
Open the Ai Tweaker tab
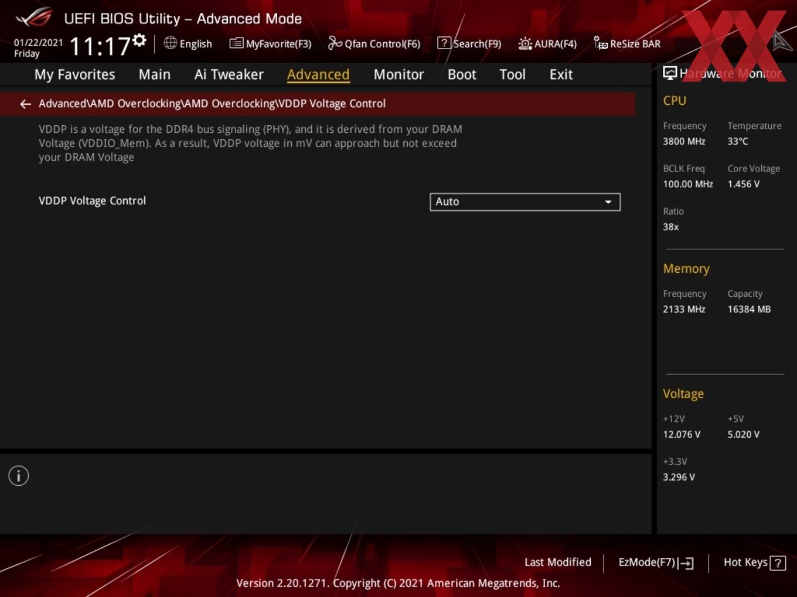coord(229,74)
